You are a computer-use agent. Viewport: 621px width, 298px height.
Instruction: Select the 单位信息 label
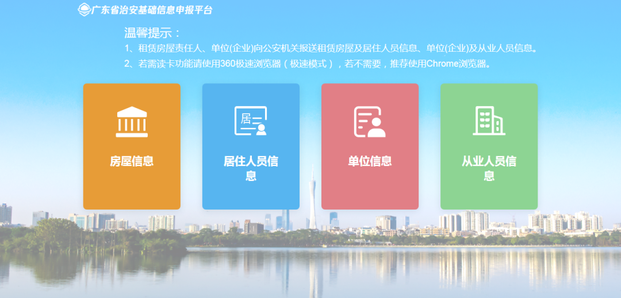(x=370, y=161)
